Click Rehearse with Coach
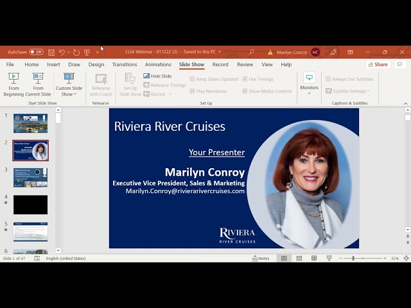411x308 pixels. tap(101, 85)
